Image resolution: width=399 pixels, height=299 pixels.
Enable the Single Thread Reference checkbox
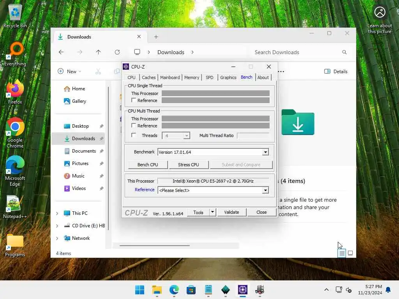pyautogui.click(x=134, y=100)
